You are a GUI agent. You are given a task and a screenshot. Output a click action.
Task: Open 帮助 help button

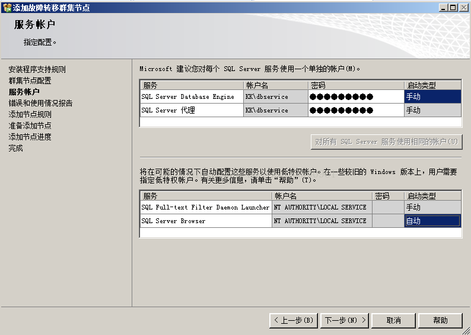coord(440,320)
